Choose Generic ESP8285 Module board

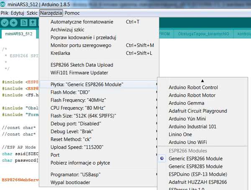coord(195,167)
